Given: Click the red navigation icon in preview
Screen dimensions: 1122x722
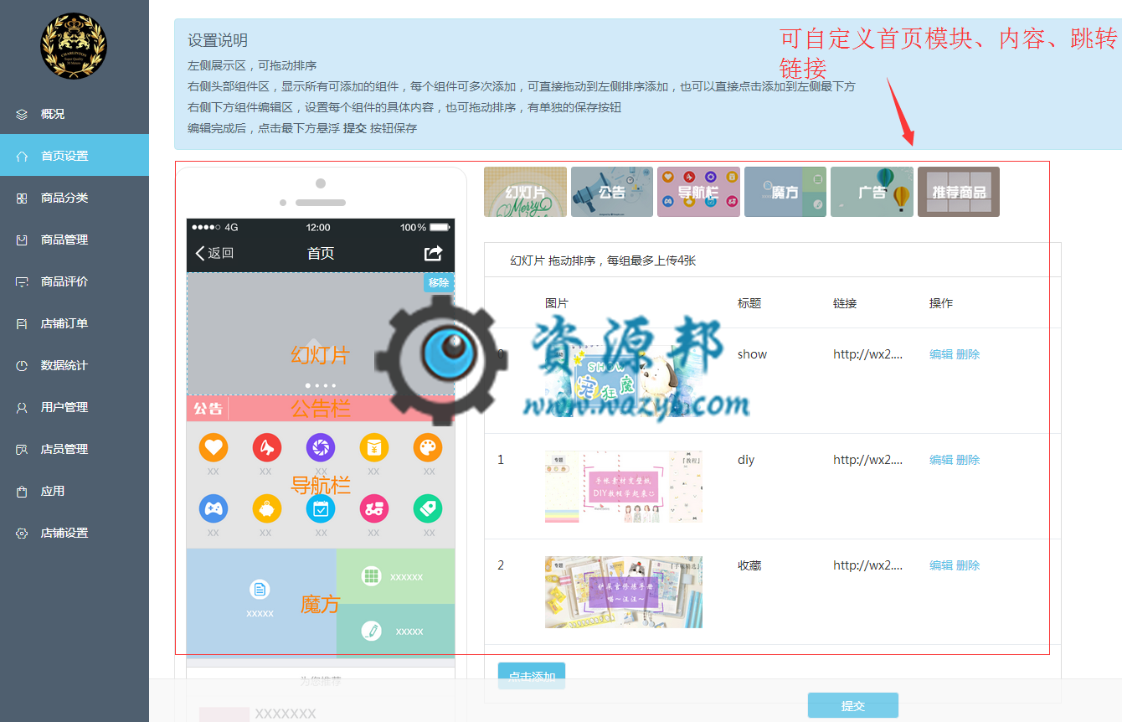Looking at the screenshot, I should coord(266,448).
